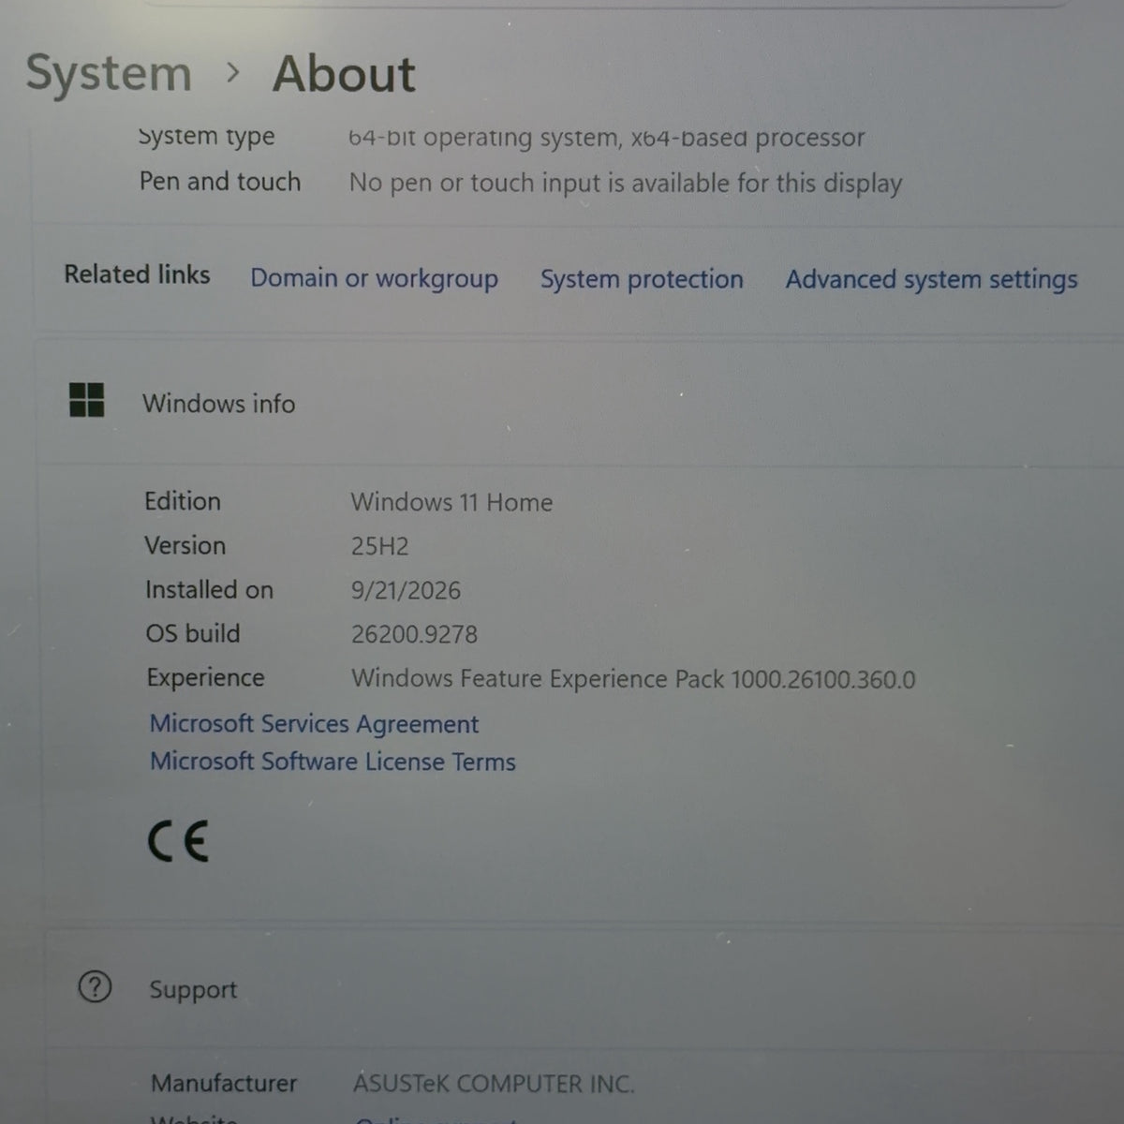This screenshot has height=1124, width=1124.
Task: Click the Experience label
Action: [205, 677]
